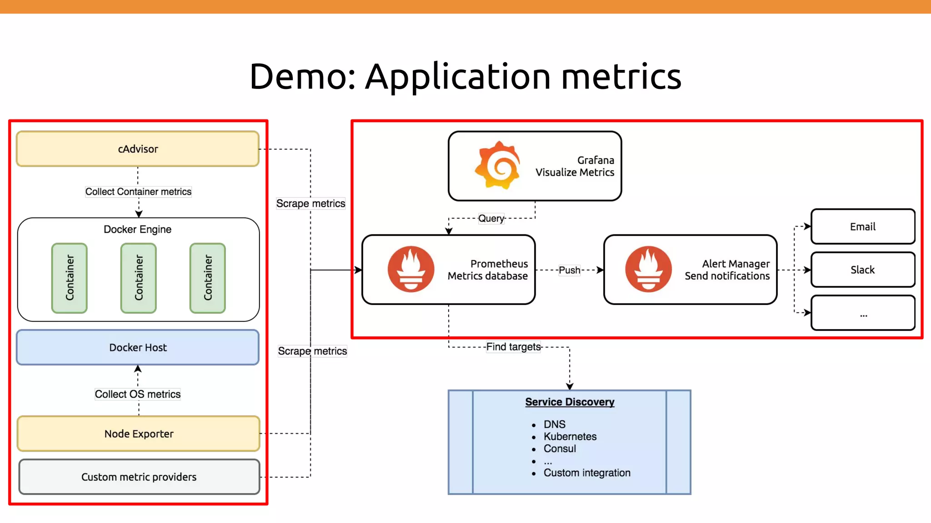Select the leftmost green Container block
Image resolution: width=931 pixels, height=523 pixels.
tap(70, 278)
